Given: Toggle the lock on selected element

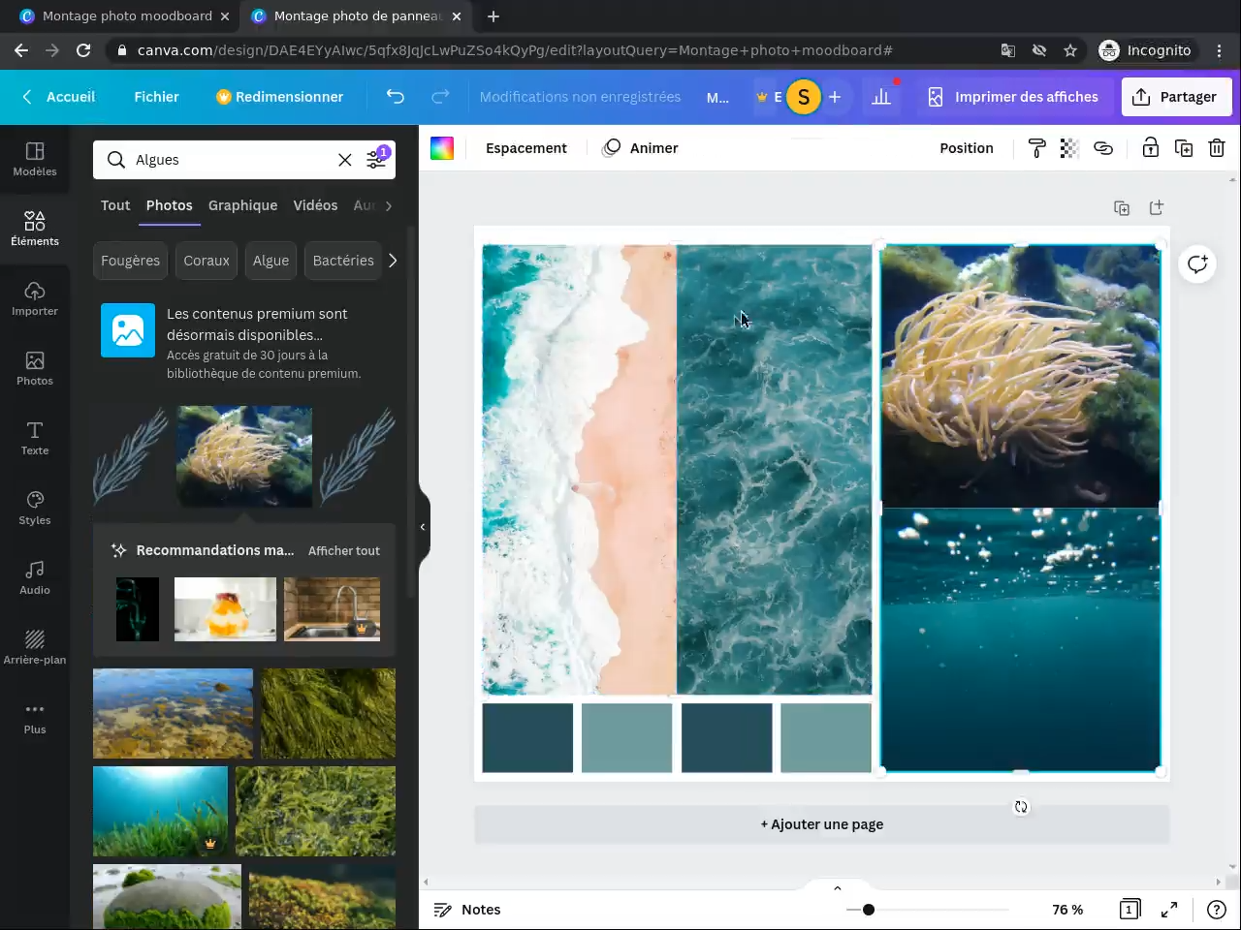Looking at the screenshot, I should click(x=1150, y=148).
